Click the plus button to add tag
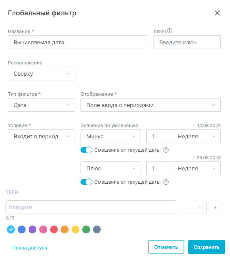 (215, 207)
